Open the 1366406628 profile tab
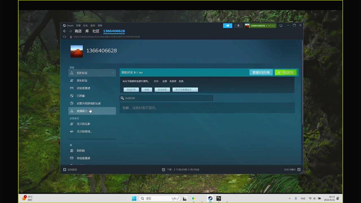Viewport: 361px width, 203px height. click(x=114, y=31)
